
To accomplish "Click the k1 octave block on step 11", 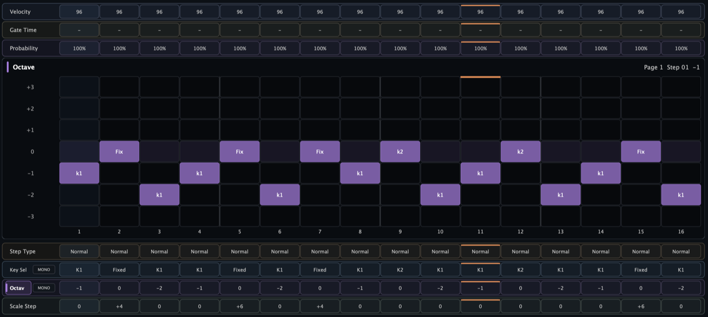I will [480, 173].
